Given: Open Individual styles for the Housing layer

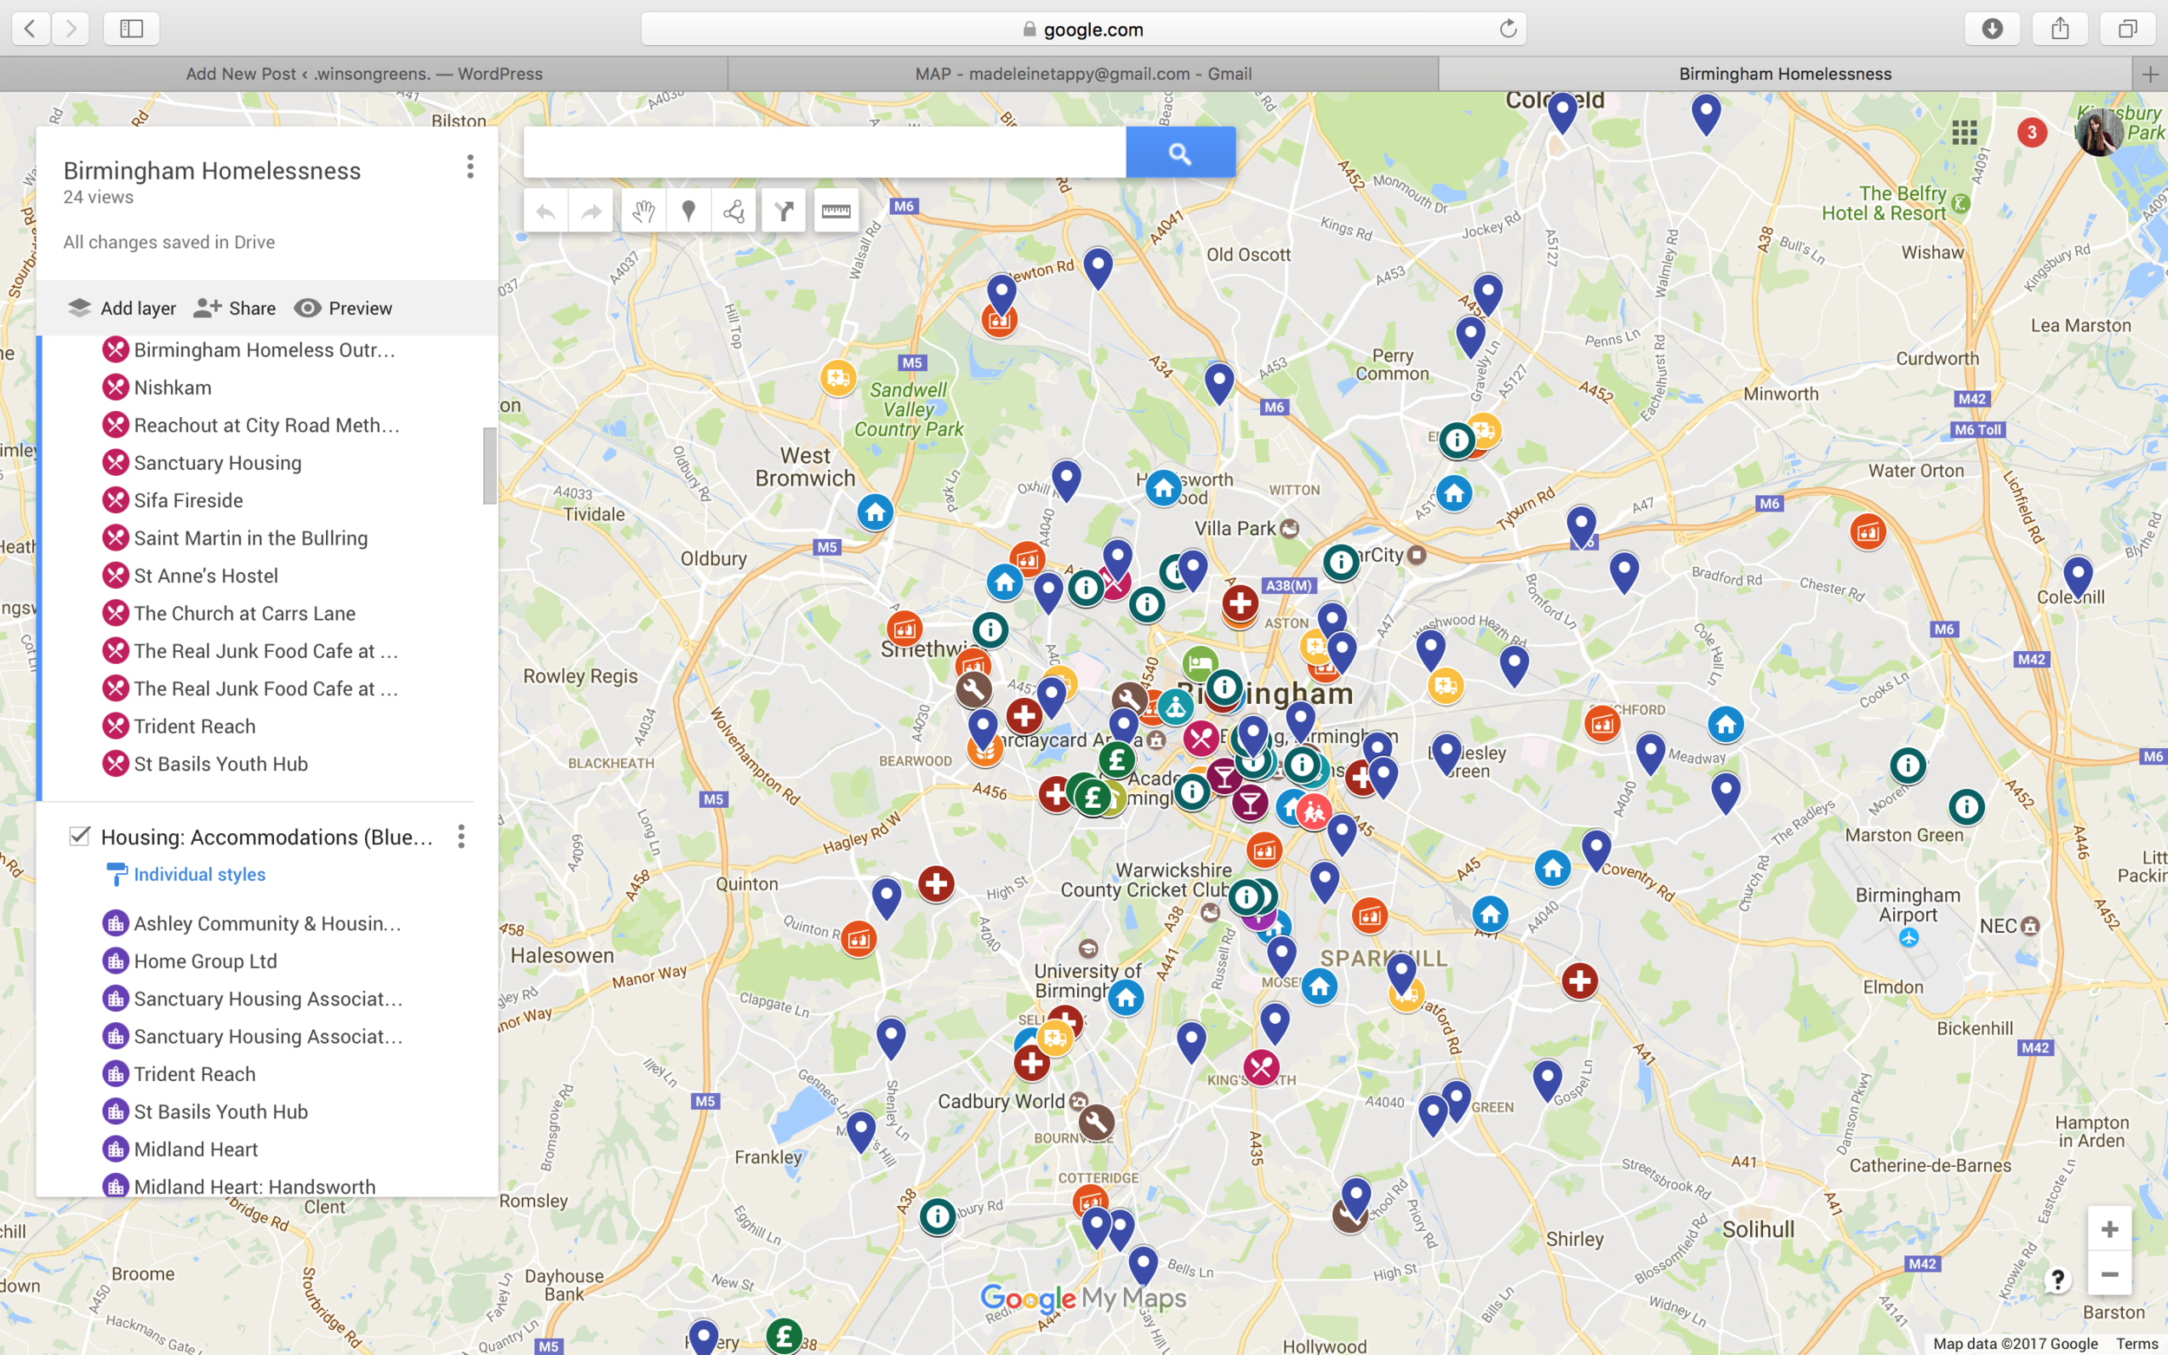Looking at the screenshot, I should (199, 875).
